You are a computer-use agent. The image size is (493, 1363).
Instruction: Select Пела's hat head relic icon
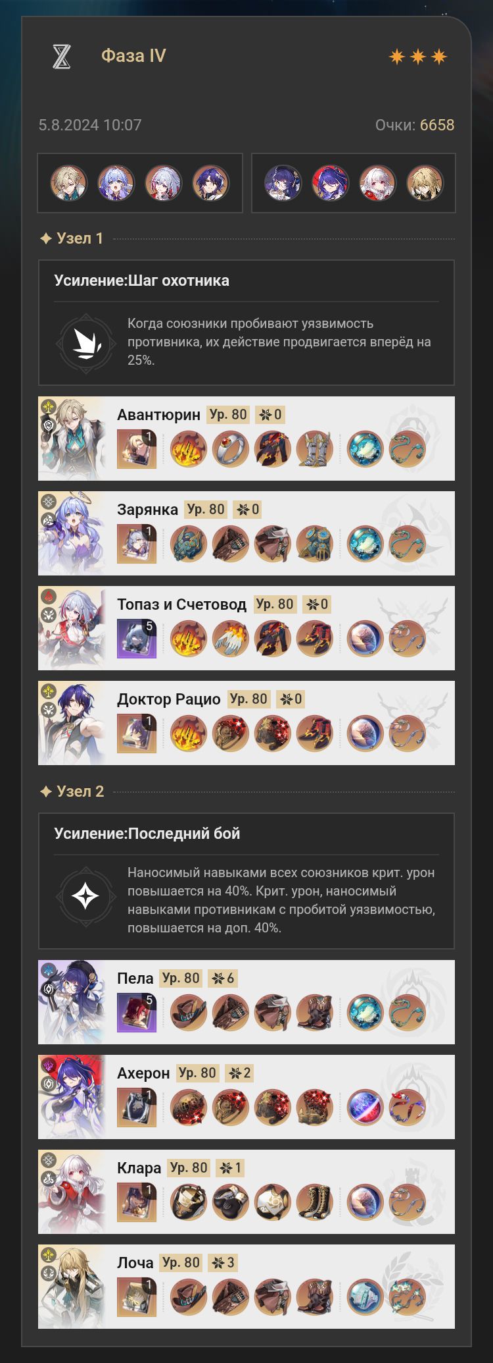pos(189,1013)
